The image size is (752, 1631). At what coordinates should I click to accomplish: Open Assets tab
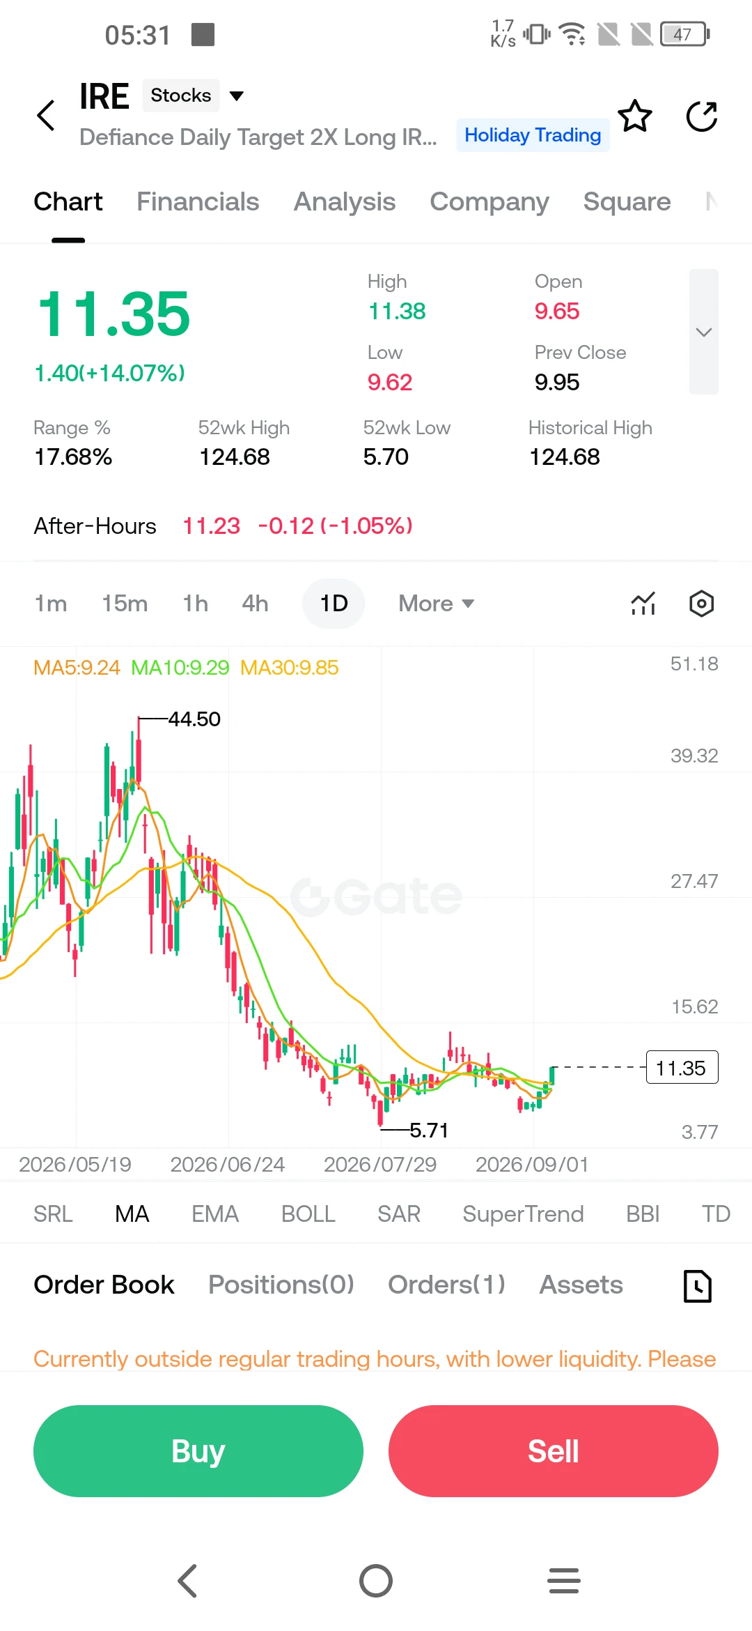581,1285
